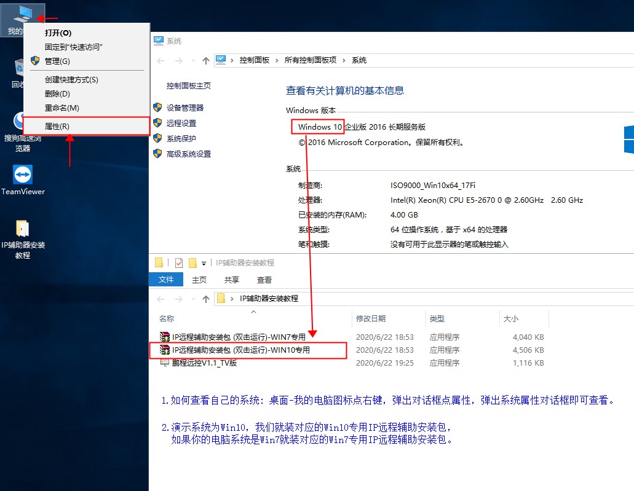Select file IP远程辅助安装包 (双击运行)-WIN10专用
The height and width of the screenshot is (491, 634).
point(241,350)
